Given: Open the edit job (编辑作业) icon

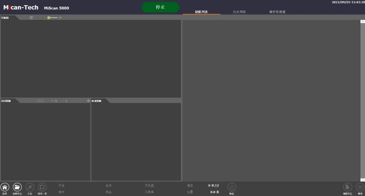Looking at the screenshot, I should pos(347,187).
